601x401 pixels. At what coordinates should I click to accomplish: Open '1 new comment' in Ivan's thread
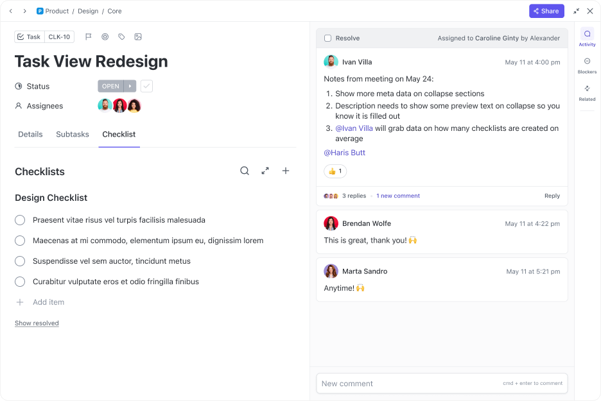tap(397, 195)
